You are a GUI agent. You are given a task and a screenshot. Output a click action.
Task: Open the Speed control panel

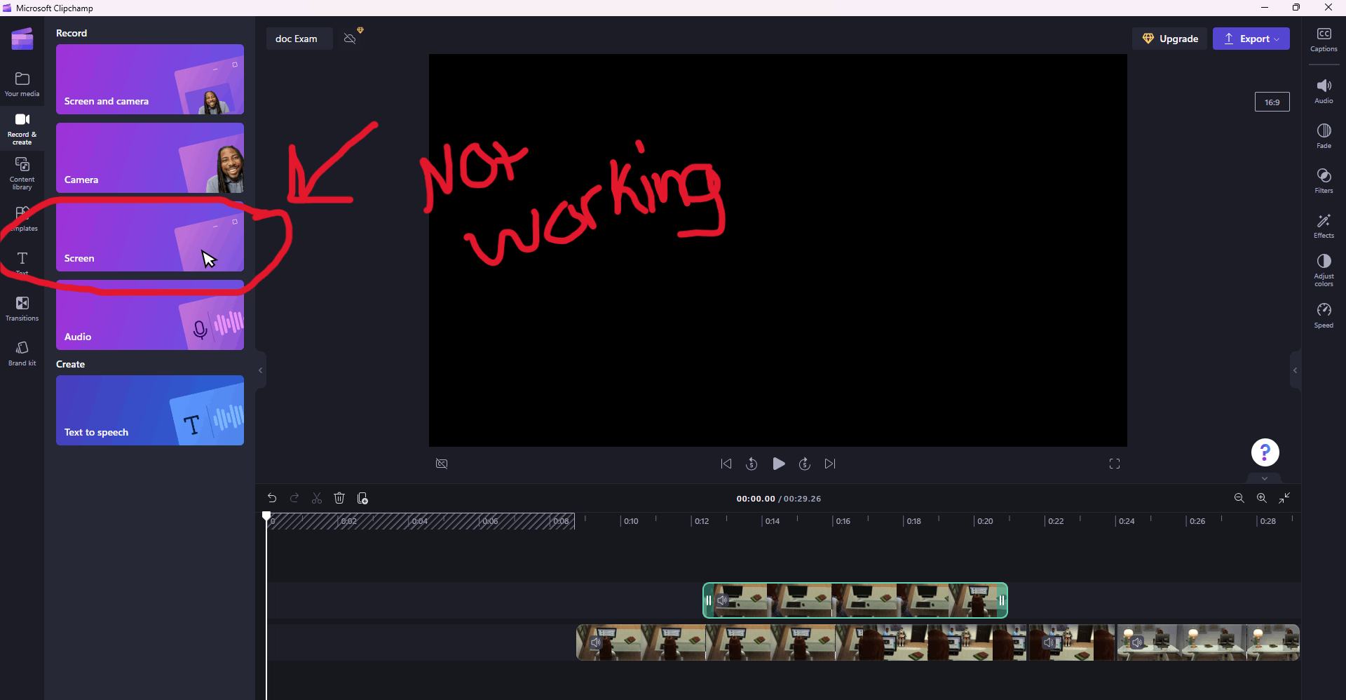[x=1324, y=315]
